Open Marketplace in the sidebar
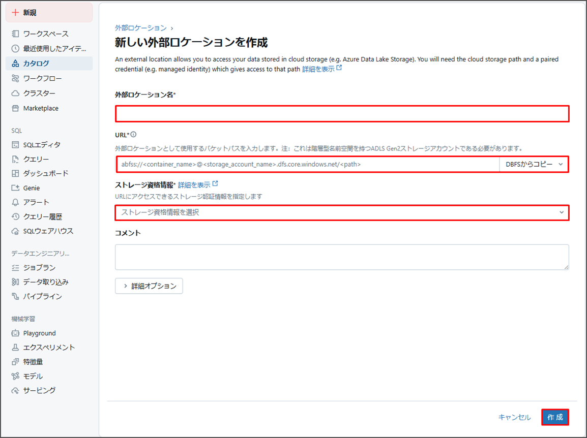This screenshot has width=587, height=438. coord(49,108)
